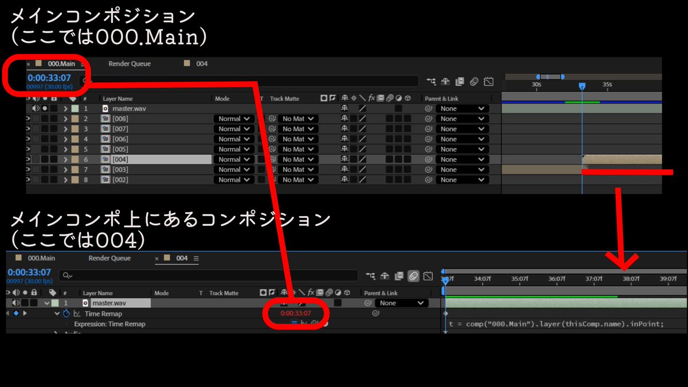The height and width of the screenshot is (387, 688).
Task: Click current timecode in 000.Main timeline
Action: pos(49,78)
